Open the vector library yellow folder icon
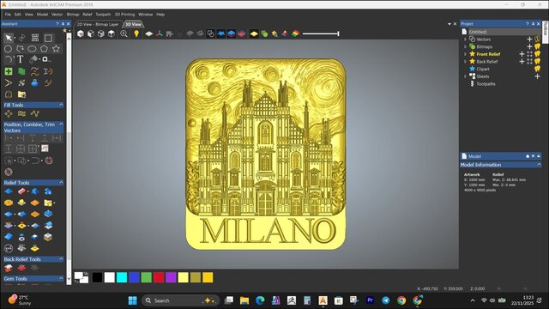 pyautogui.click(x=21, y=94)
